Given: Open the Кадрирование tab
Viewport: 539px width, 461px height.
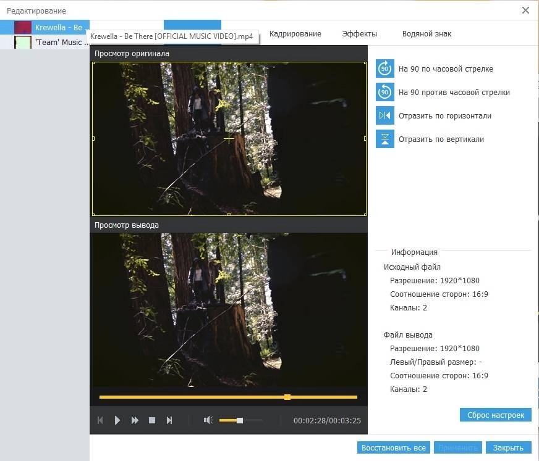Looking at the screenshot, I should click(295, 34).
